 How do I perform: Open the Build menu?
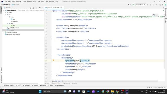[x=35, y=2]
